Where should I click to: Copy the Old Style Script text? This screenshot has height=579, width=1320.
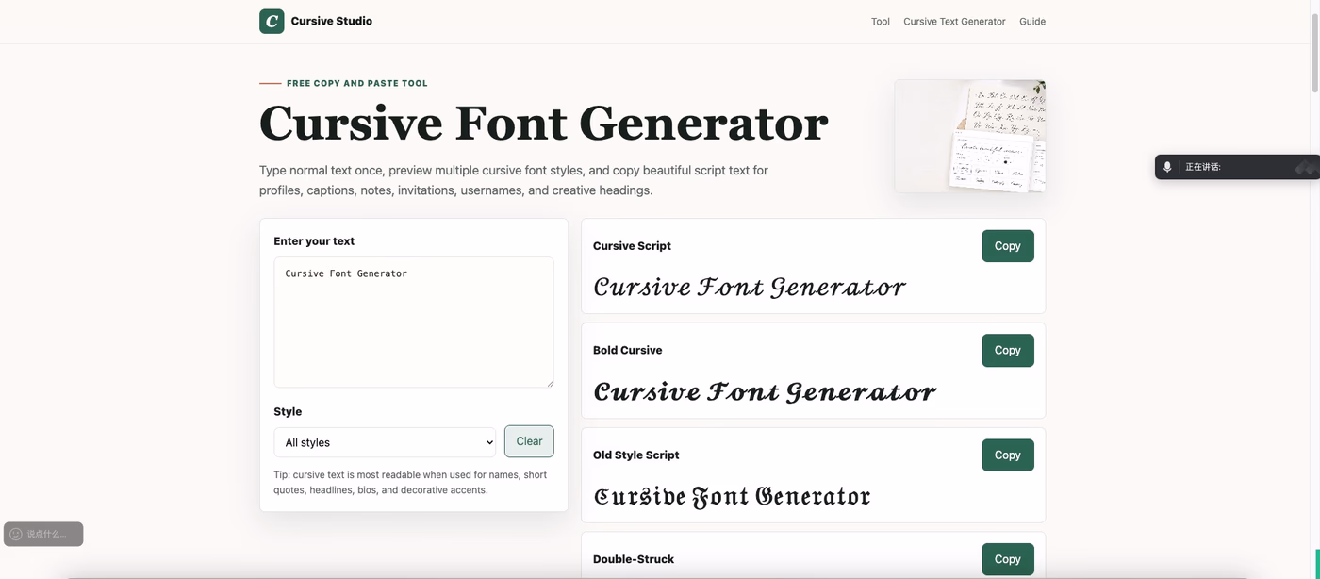pos(1008,455)
